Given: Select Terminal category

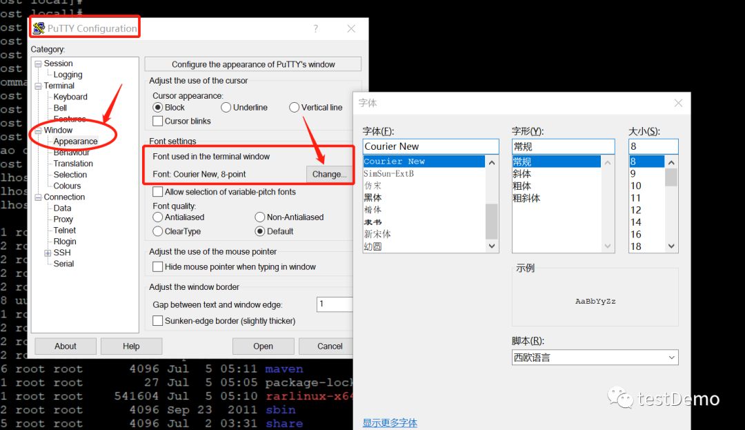Looking at the screenshot, I should tap(59, 86).
